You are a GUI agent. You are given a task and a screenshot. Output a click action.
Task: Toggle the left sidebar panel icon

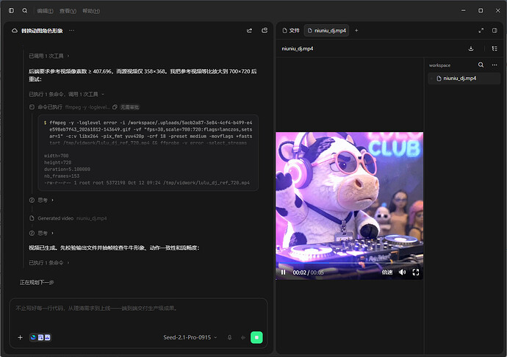pyautogui.click(x=11, y=11)
